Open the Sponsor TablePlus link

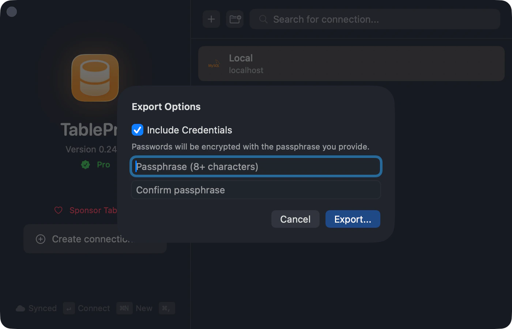93,210
